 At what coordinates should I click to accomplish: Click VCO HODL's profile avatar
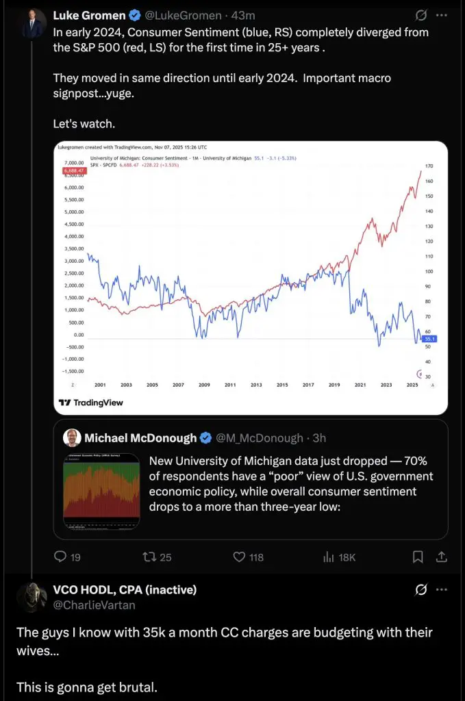pyautogui.click(x=32, y=597)
